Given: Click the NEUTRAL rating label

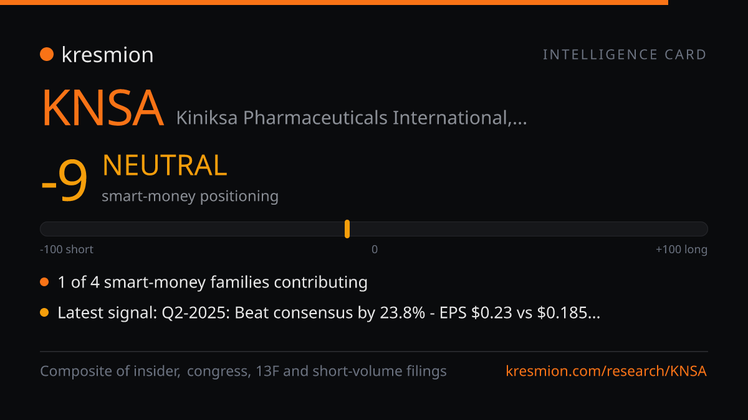Looking at the screenshot, I should 165,166.
